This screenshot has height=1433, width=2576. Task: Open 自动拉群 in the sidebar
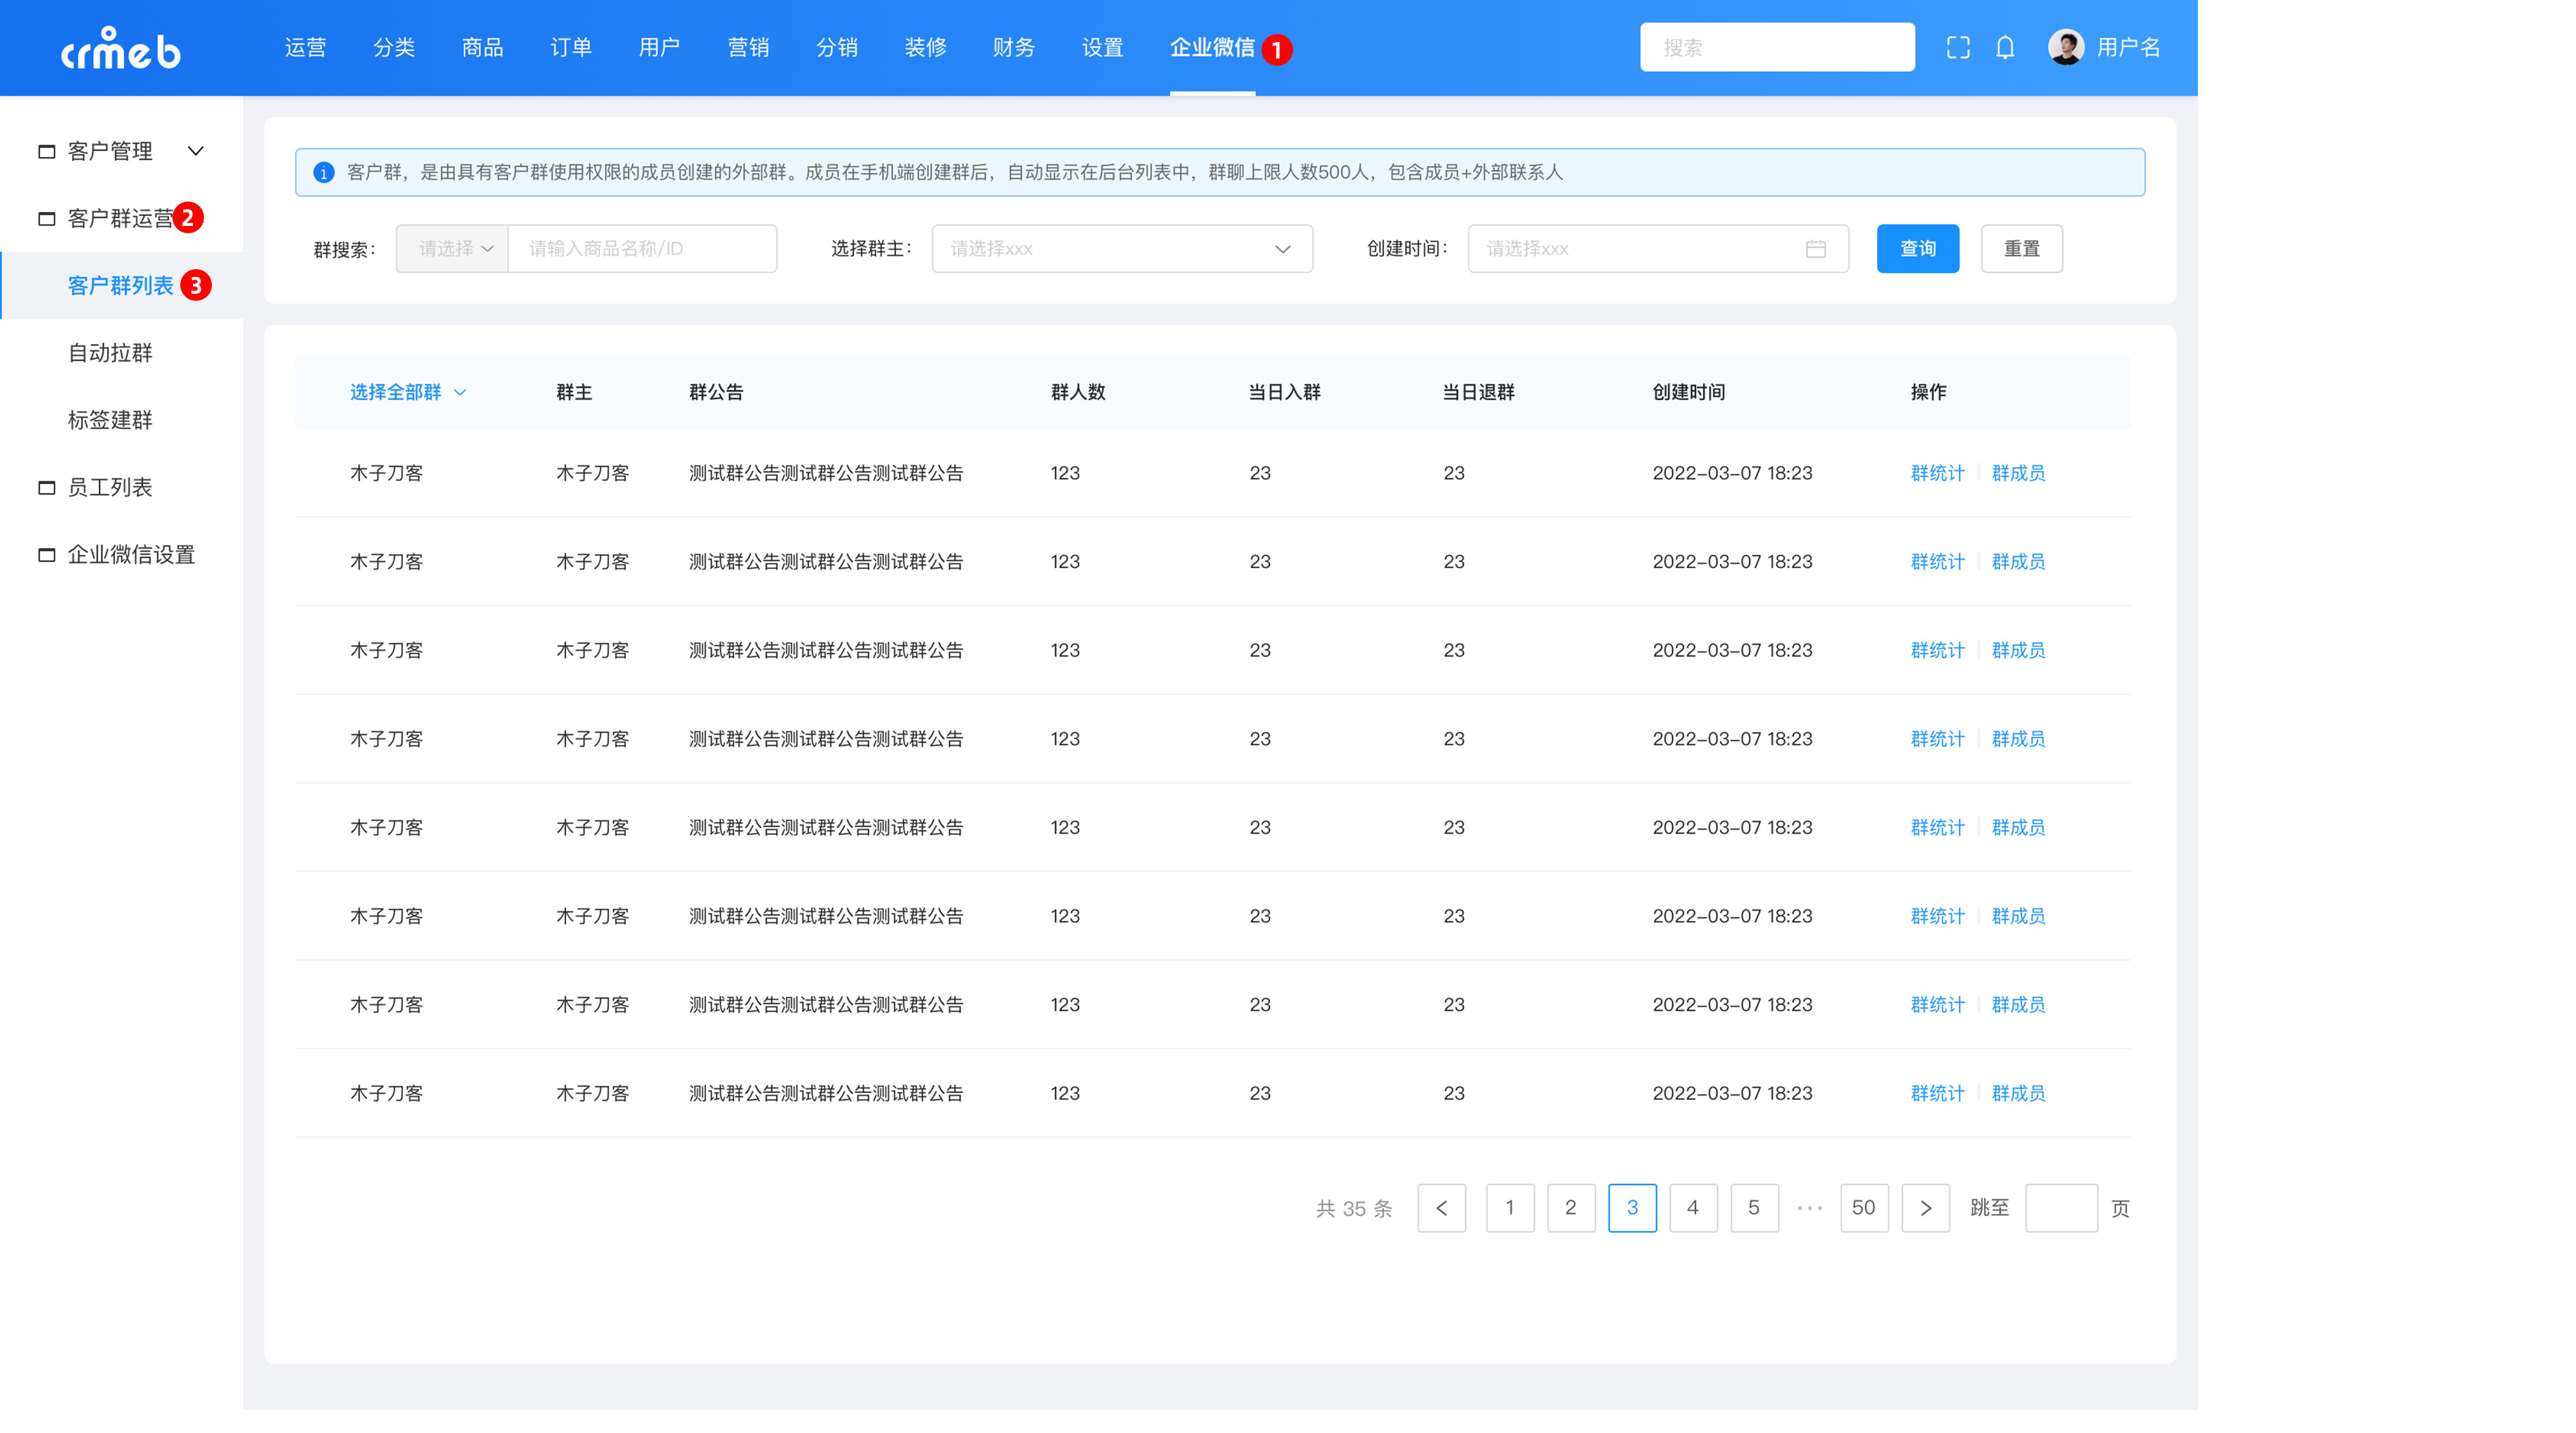click(110, 352)
